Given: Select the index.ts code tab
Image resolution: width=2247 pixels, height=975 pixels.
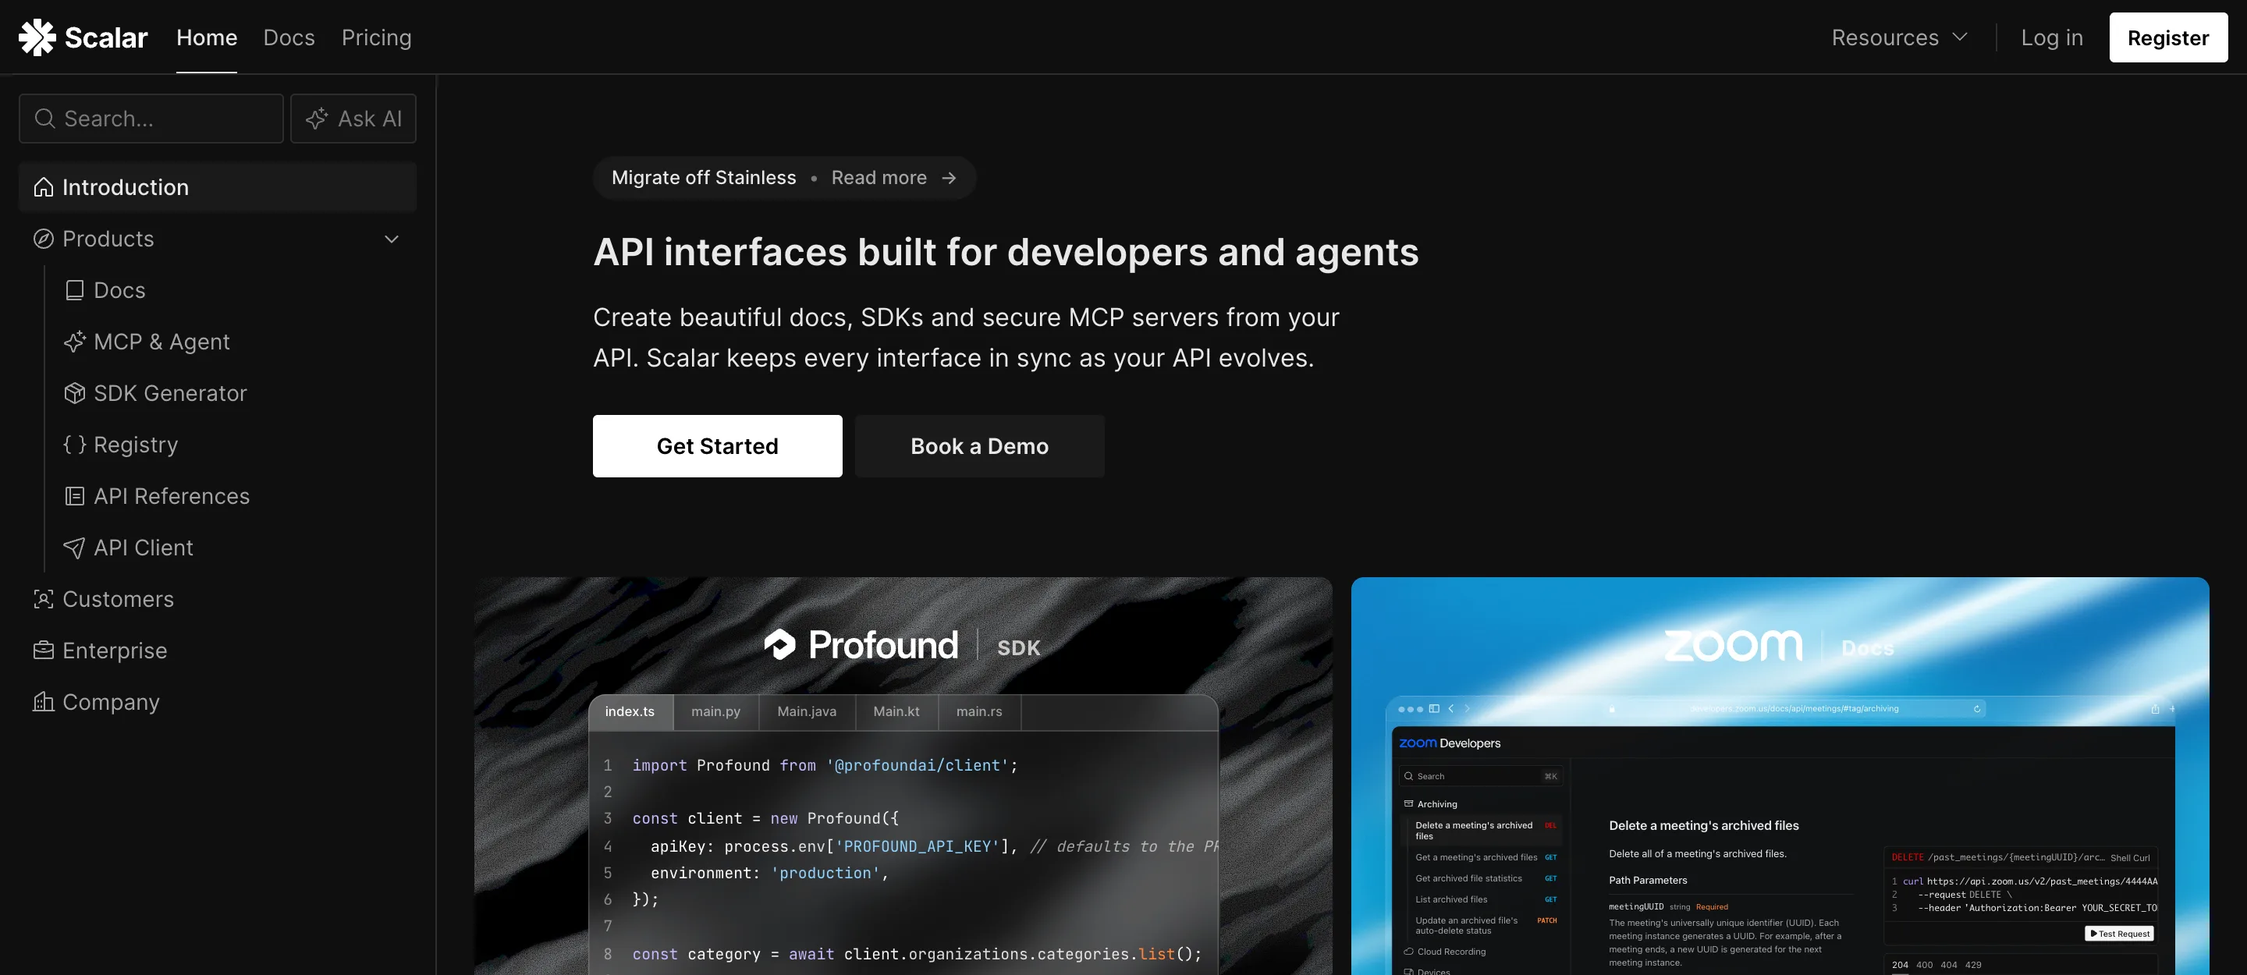Looking at the screenshot, I should 630,711.
